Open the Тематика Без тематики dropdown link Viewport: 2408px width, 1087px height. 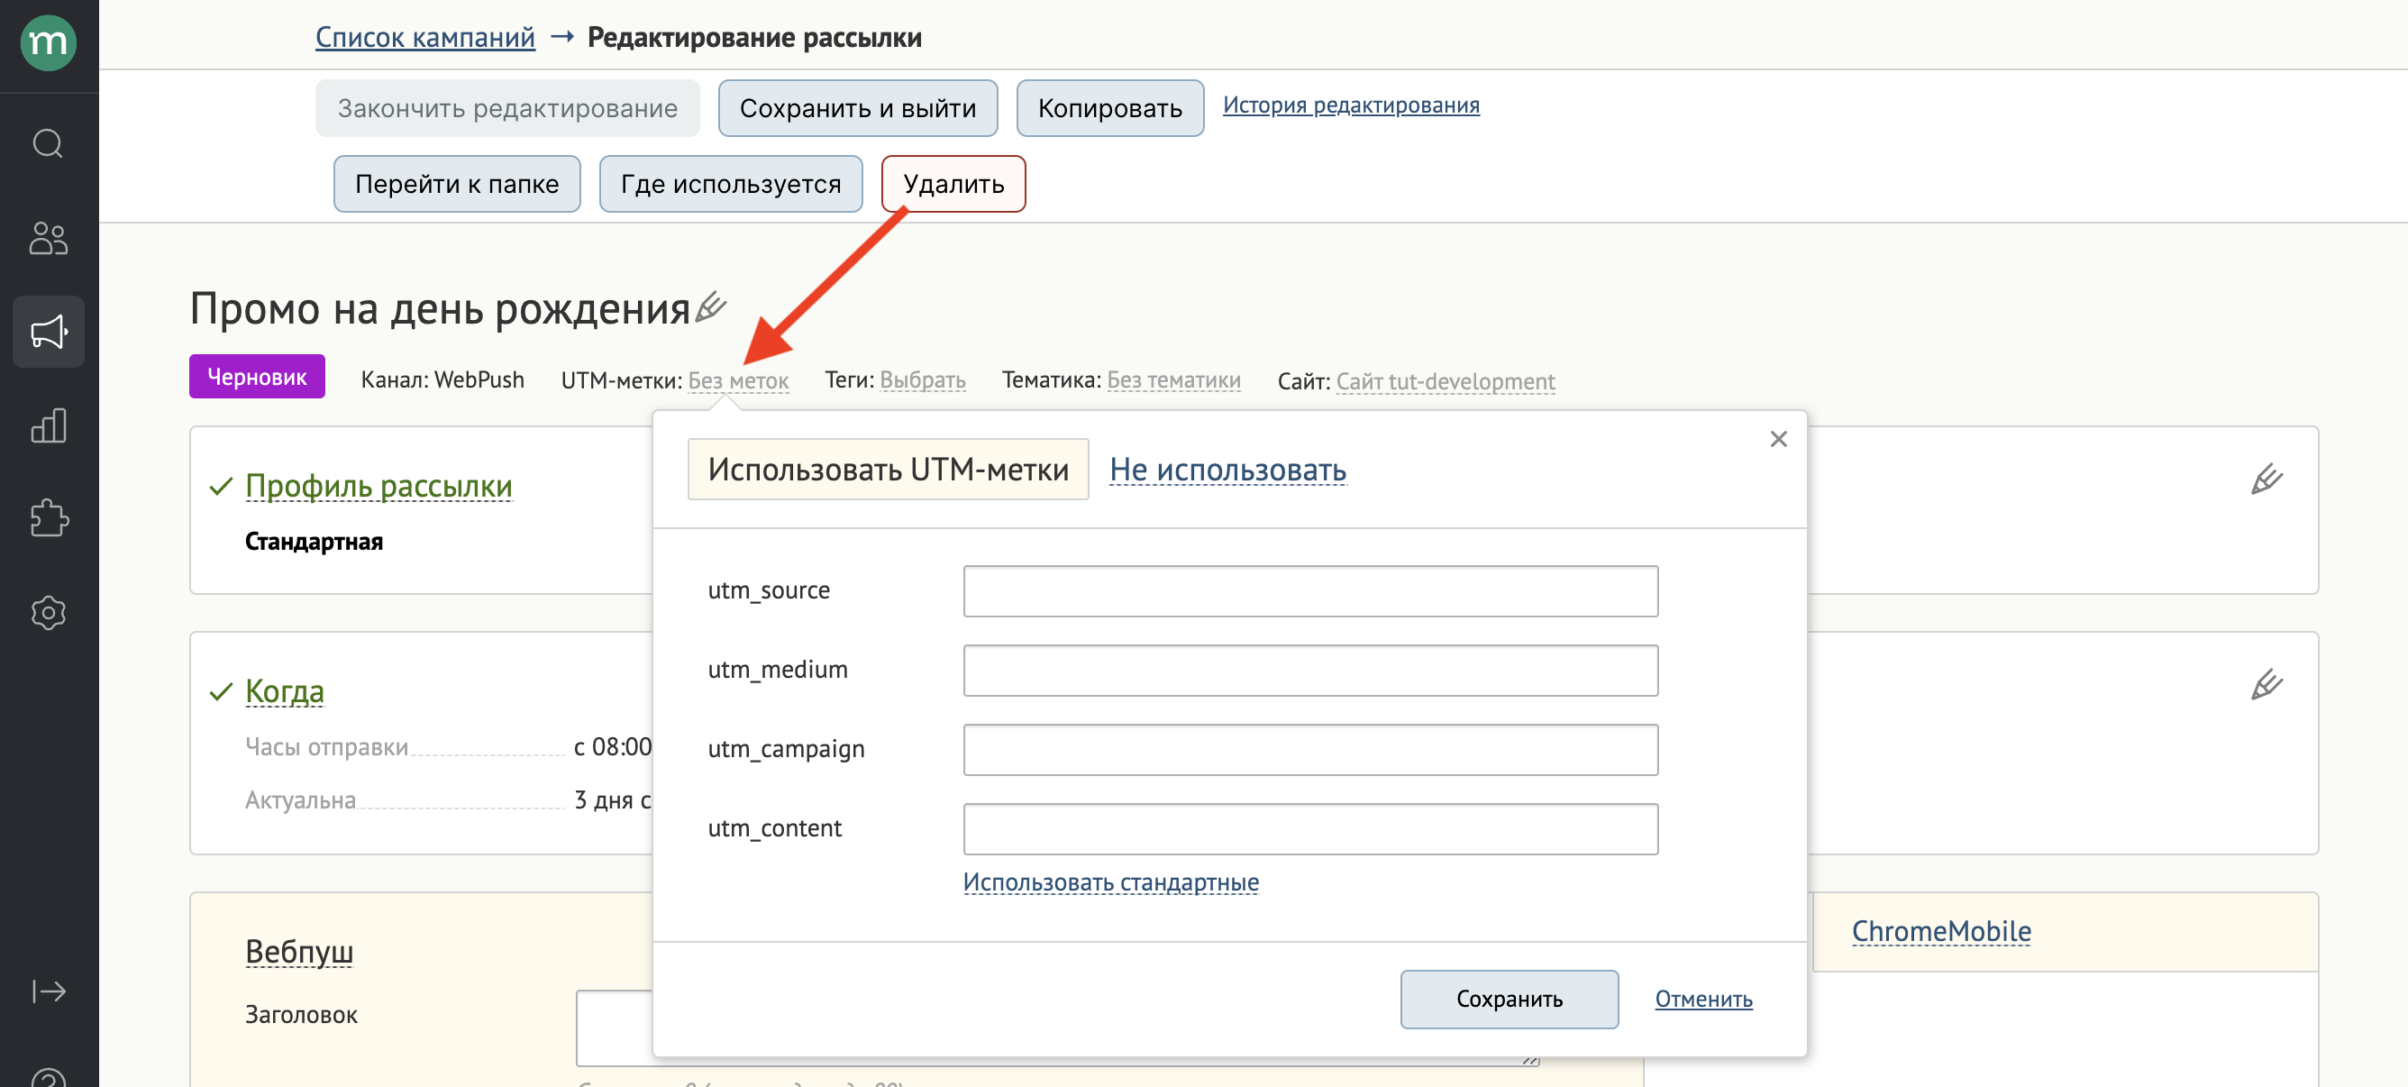click(x=1173, y=380)
